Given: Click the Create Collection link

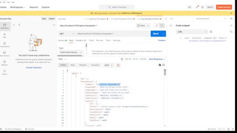Looking at the screenshot, I should tap(34, 68).
